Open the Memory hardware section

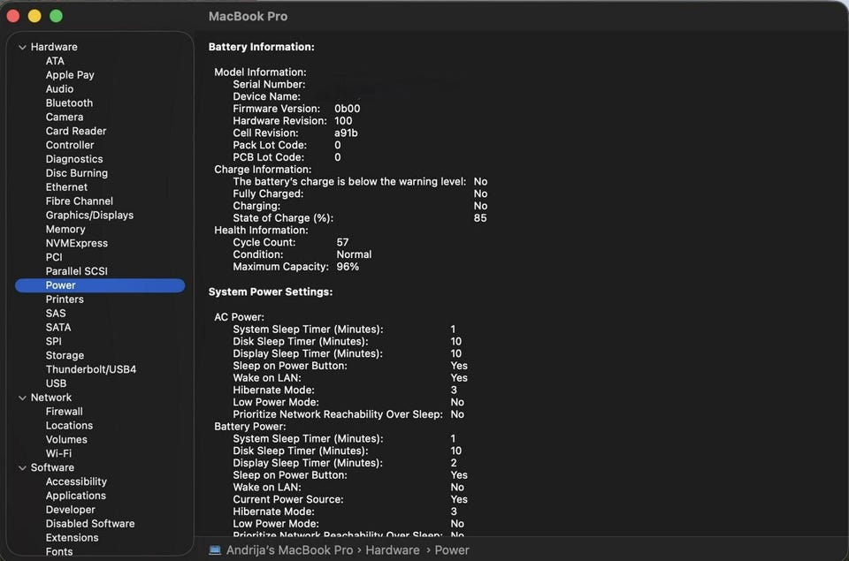tap(65, 229)
